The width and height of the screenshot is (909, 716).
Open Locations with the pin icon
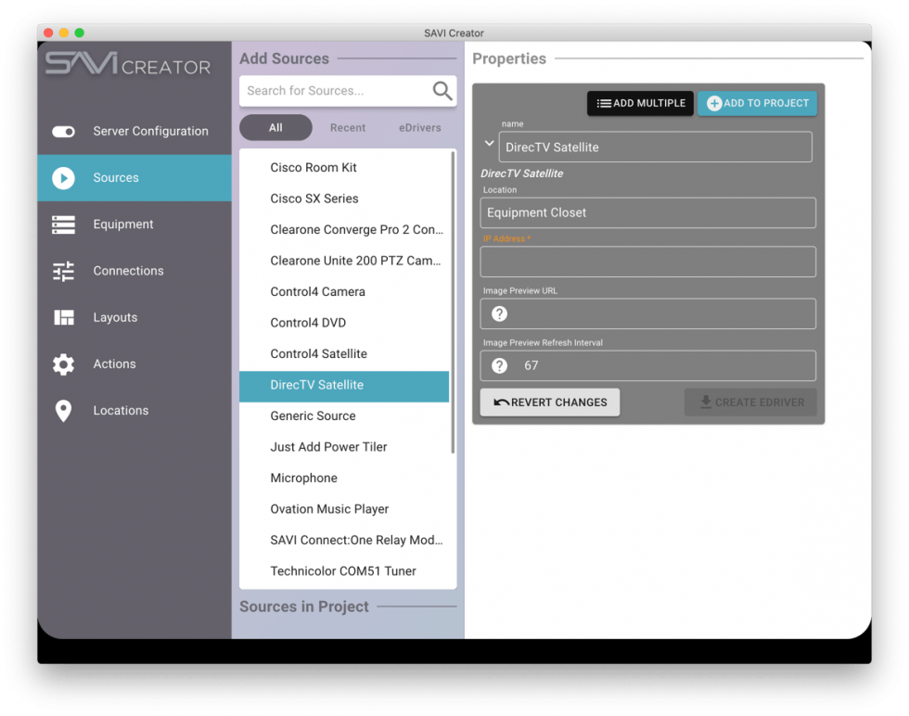[63, 410]
